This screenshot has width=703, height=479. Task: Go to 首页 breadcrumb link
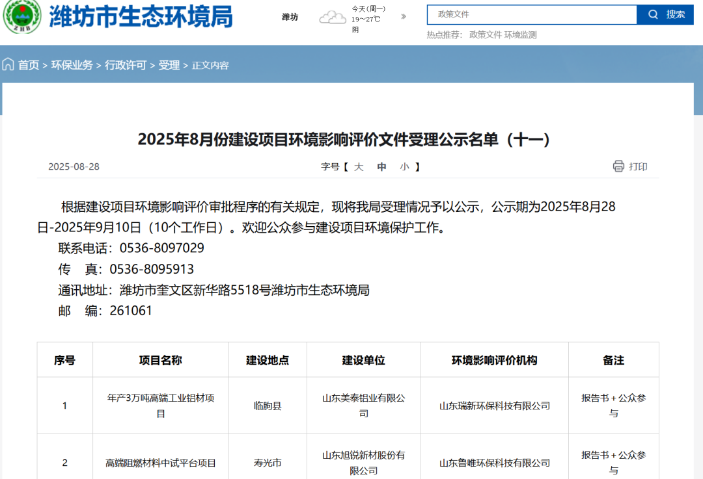pos(29,66)
